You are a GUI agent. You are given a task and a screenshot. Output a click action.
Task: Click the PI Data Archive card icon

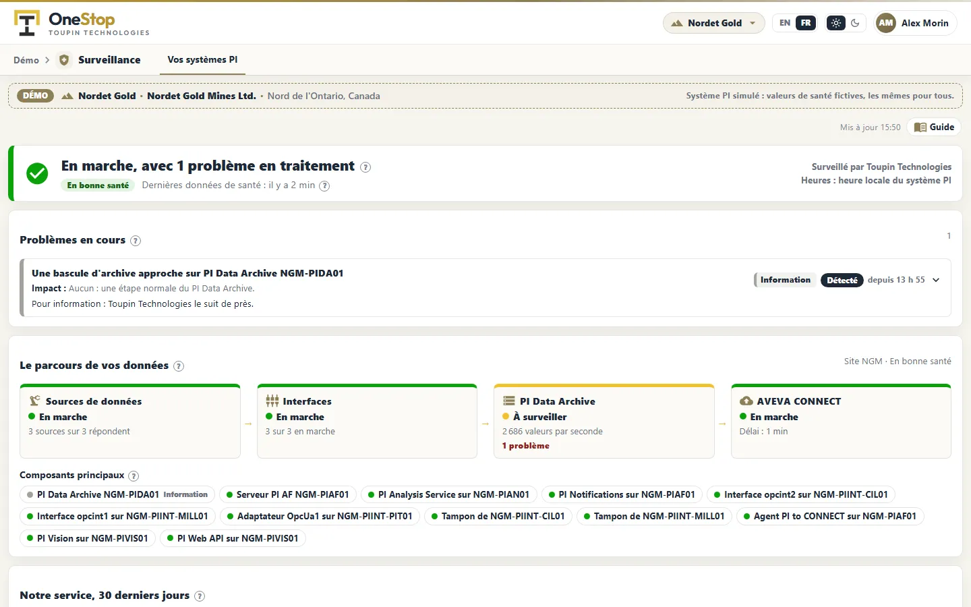click(508, 401)
